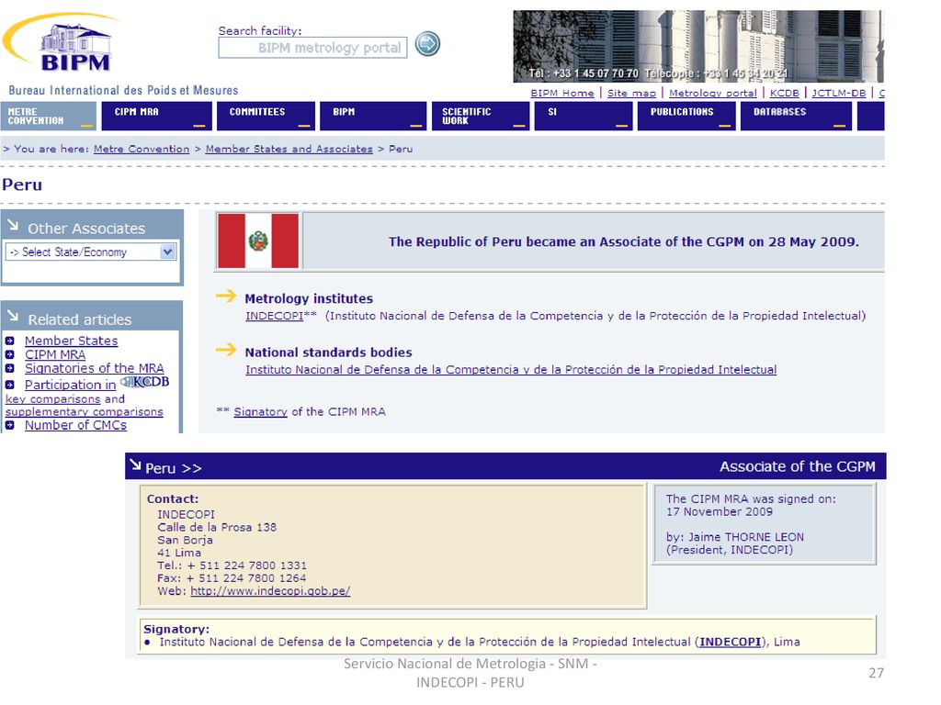941x705 pixels.
Task: Click the arrow icon beside National standards bodies
Action: (x=226, y=350)
